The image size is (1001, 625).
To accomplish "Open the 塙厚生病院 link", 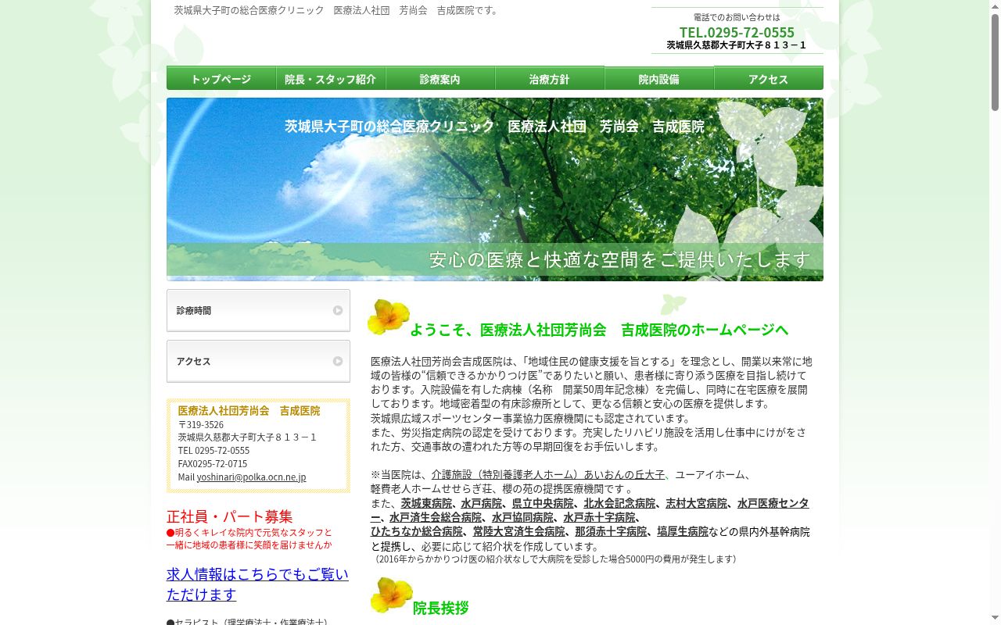I will point(683,531).
